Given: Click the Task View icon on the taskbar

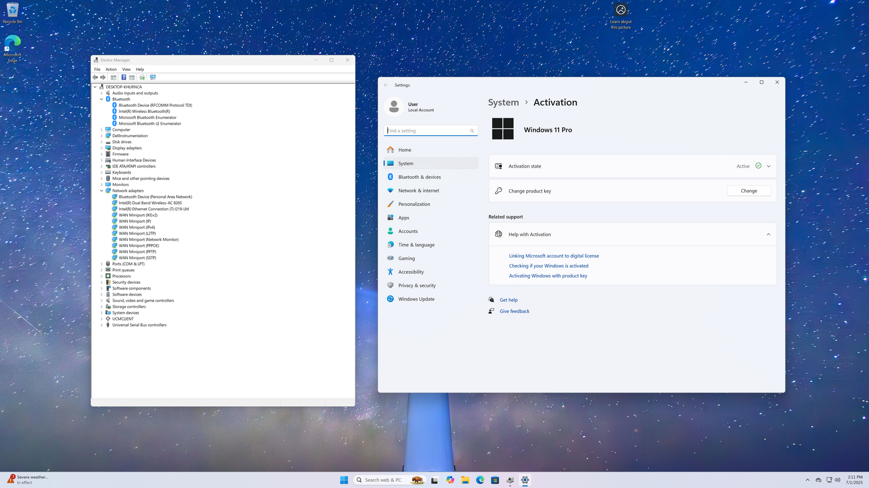Looking at the screenshot, I should [434, 480].
